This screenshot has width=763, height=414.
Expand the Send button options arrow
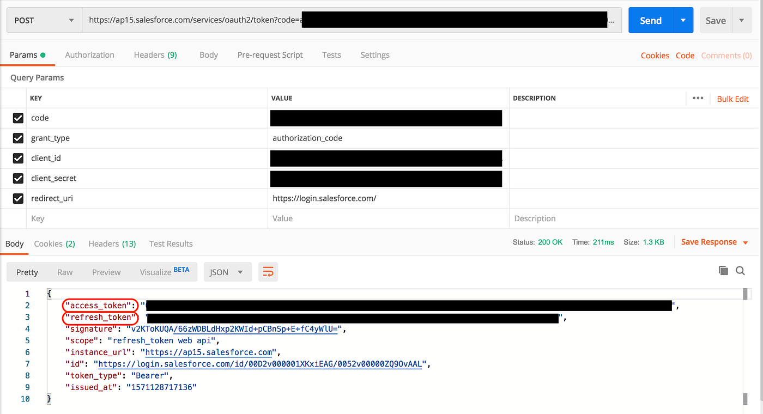(x=683, y=20)
